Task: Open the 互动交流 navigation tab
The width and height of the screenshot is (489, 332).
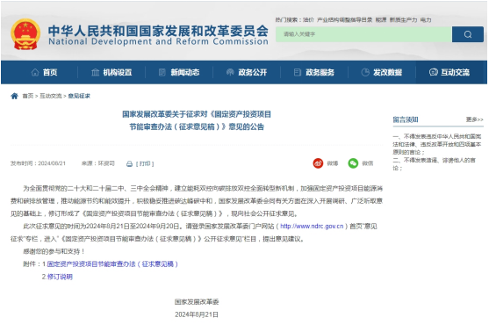Action: tap(449, 72)
